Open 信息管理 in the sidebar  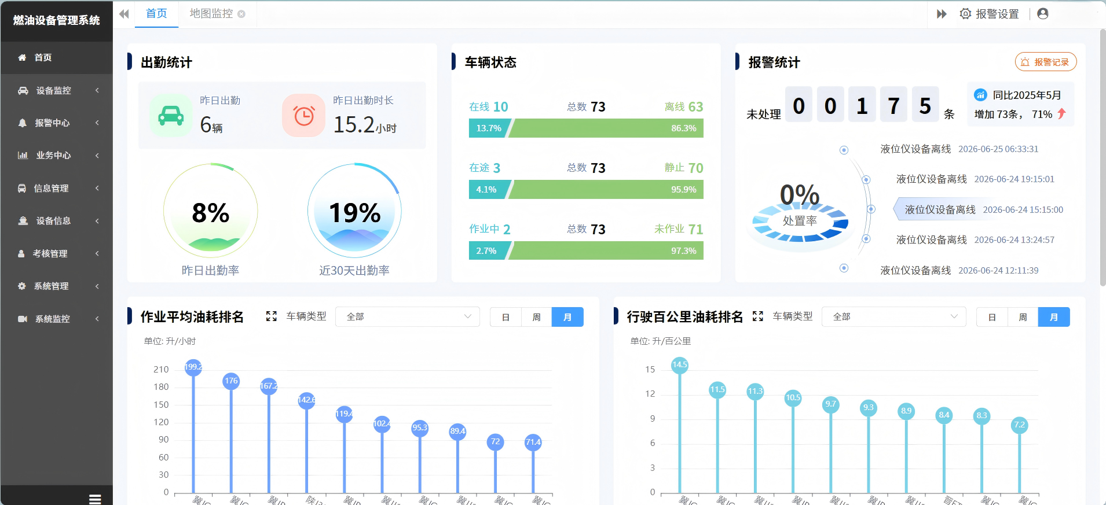pyautogui.click(x=57, y=188)
